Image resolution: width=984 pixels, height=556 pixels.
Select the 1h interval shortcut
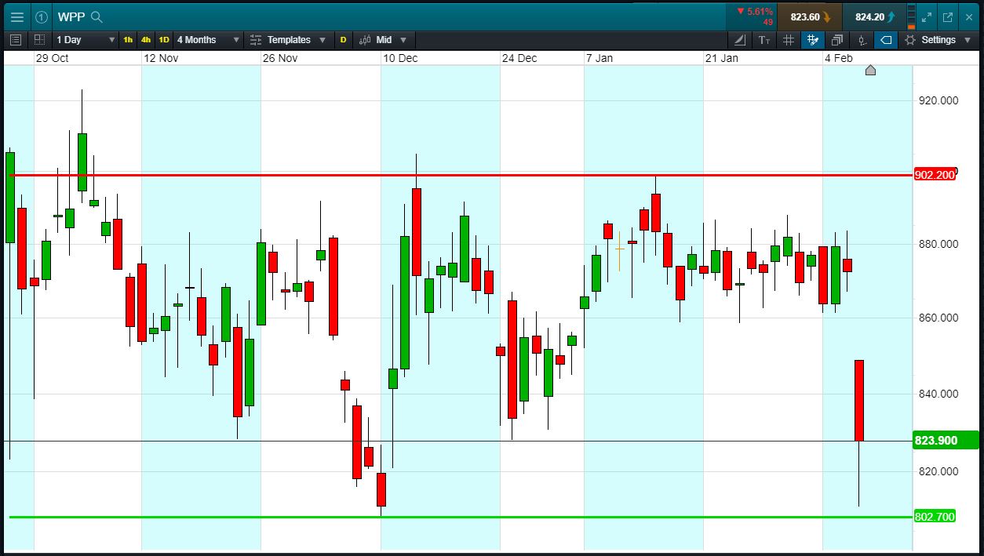click(x=128, y=39)
